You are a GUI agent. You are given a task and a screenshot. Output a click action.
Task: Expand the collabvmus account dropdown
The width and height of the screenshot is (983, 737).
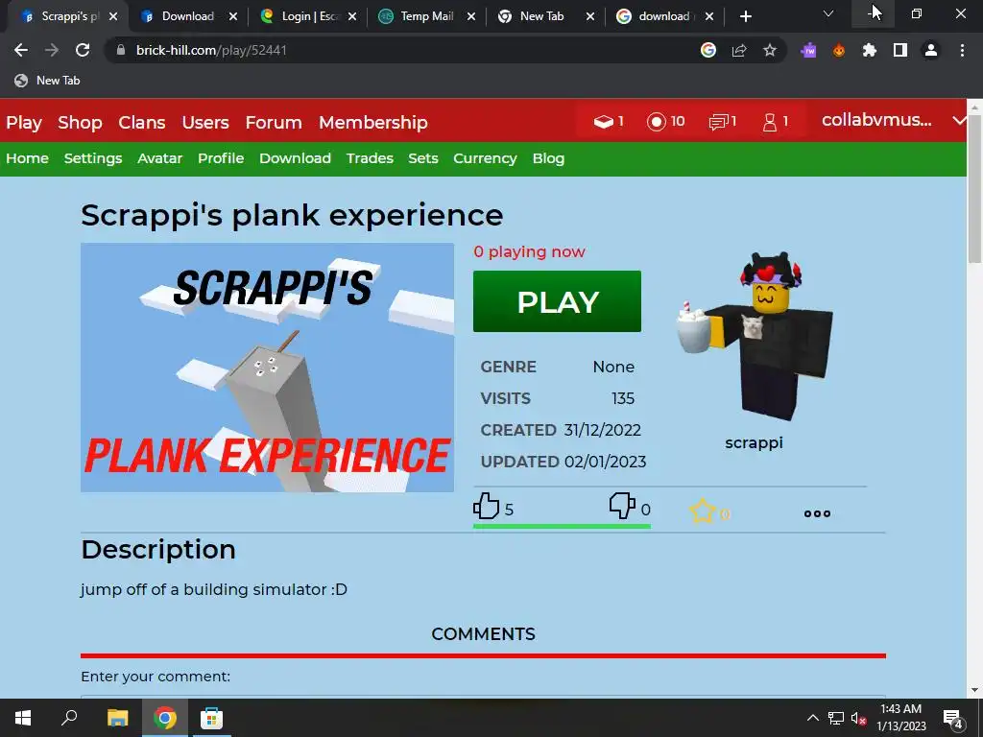click(x=959, y=120)
